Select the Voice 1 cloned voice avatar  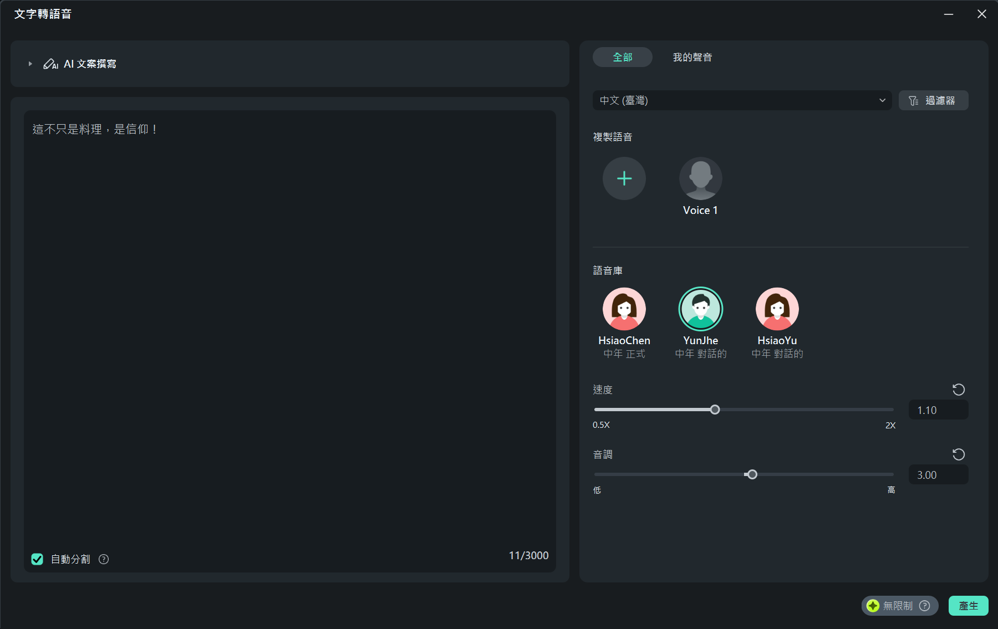coord(701,178)
